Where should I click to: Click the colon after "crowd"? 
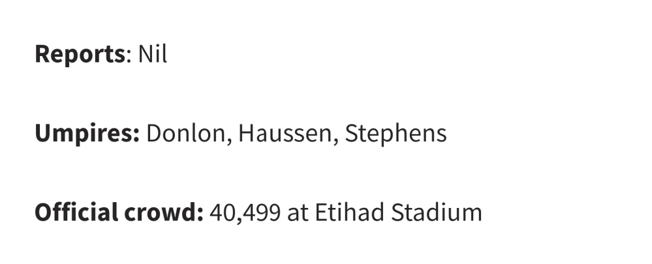(x=201, y=215)
